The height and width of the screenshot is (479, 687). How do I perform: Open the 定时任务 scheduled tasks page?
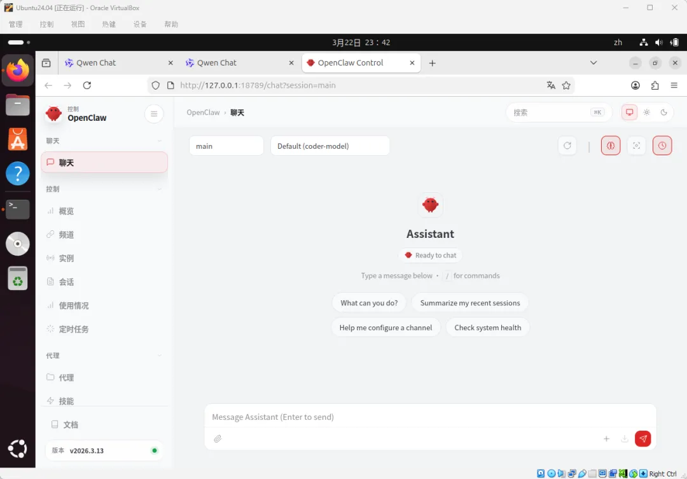click(104, 330)
